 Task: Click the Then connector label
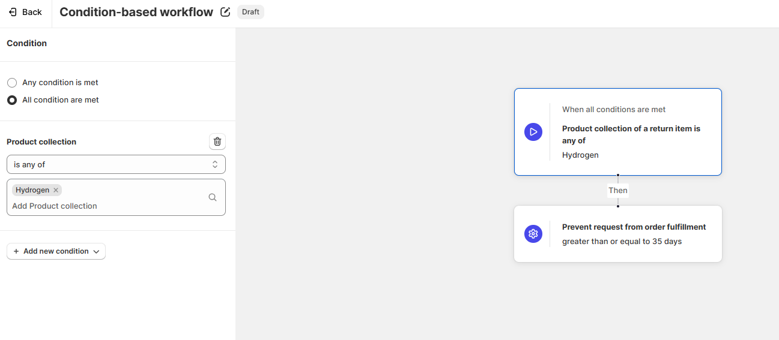pos(618,191)
